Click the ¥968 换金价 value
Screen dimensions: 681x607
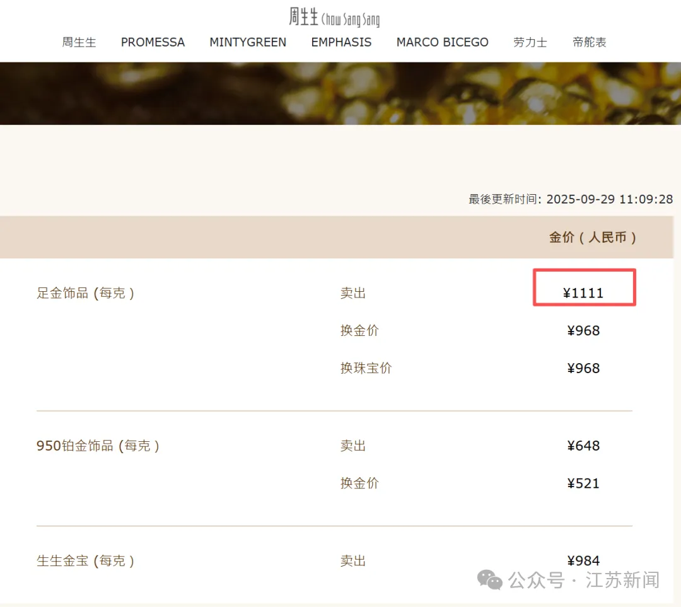click(584, 331)
